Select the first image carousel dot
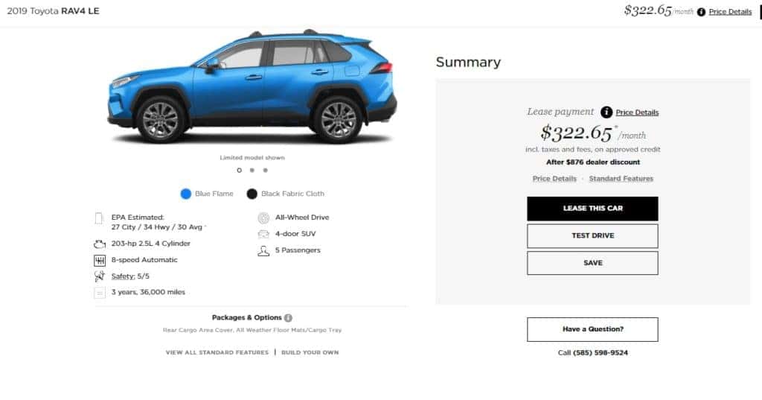762x400 pixels. click(239, 171)
